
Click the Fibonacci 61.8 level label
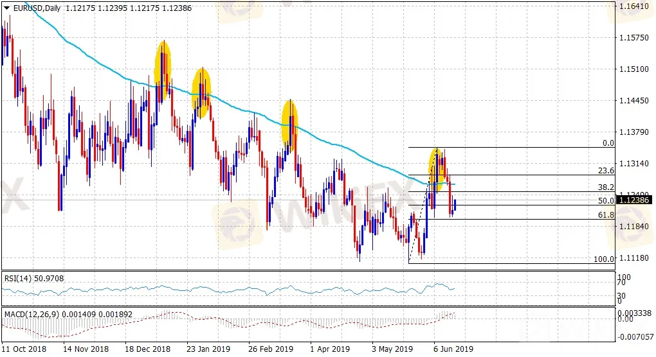pyautogui.click(x=606, y=215)
